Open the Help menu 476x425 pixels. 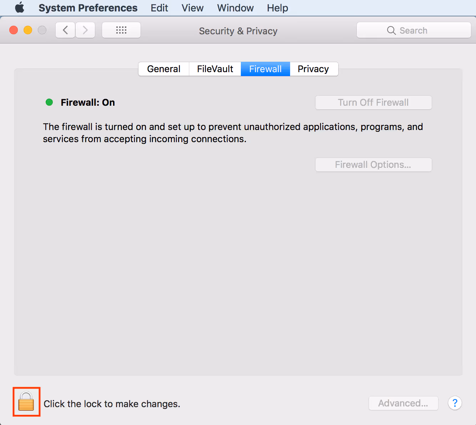tap(278, 8)
